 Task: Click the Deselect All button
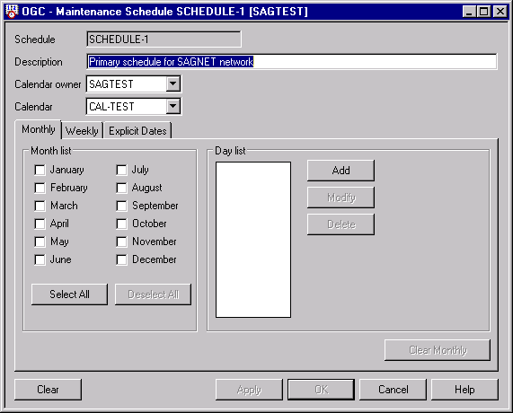[153, 294]
